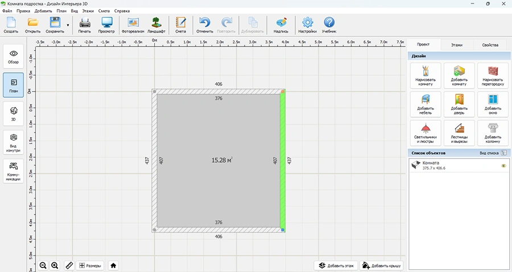Screen dimensions: 512x272
Task: Choose Лестницы и вырезы stairs tool
Action: (459, 134)
